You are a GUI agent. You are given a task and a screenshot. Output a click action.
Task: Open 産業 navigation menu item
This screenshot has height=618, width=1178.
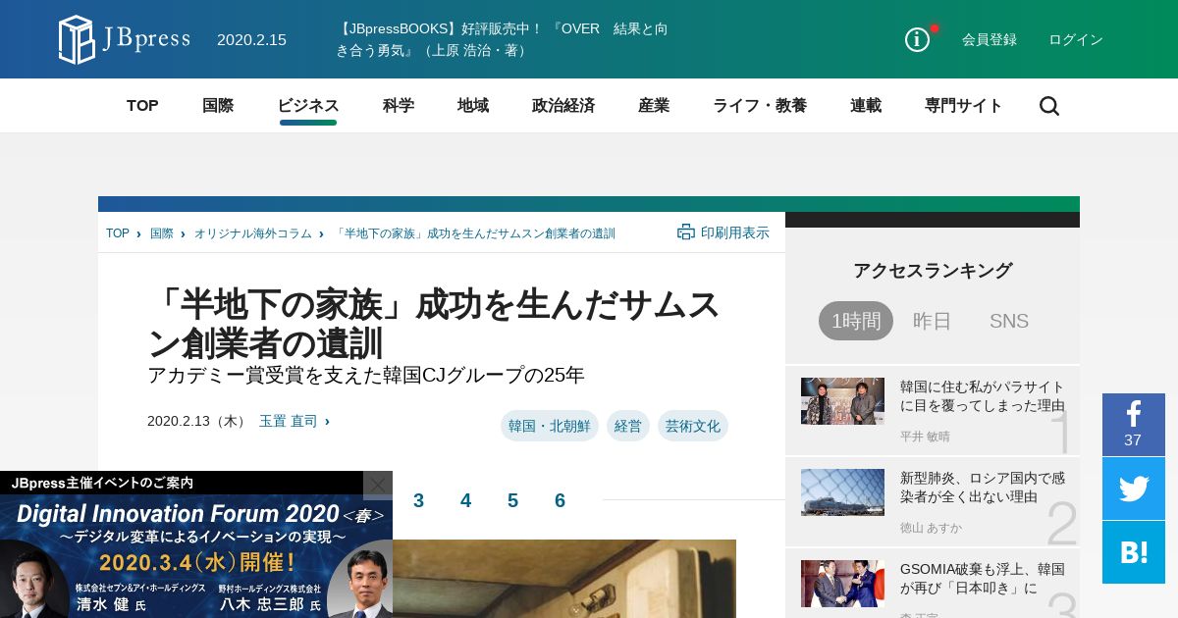[654, 106]
